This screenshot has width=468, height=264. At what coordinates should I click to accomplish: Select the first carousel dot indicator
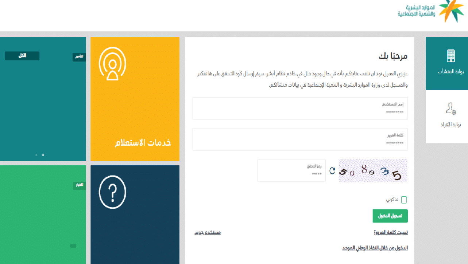coord(36,155)
